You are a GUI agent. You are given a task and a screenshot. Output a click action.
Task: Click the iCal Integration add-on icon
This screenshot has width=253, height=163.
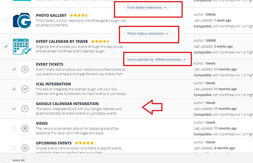(25, 89)
